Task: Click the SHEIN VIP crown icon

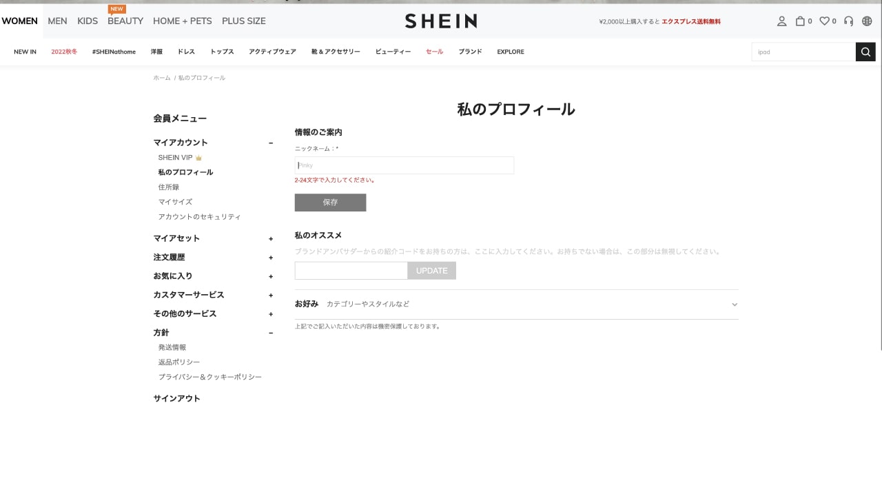Action: click(x=198, y=158)
